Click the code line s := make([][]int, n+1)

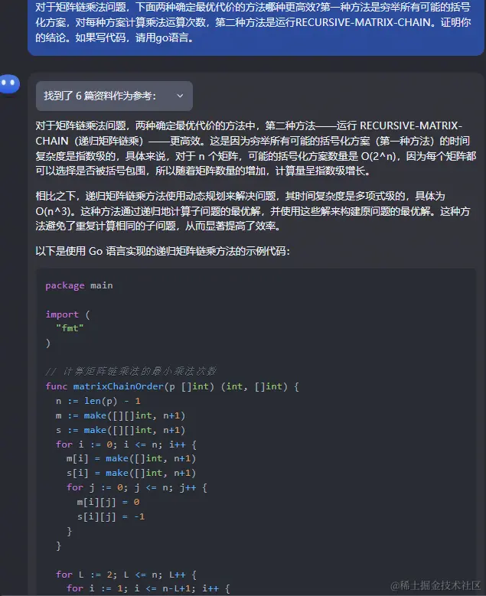pyautogui.click(x=120, y=430)
